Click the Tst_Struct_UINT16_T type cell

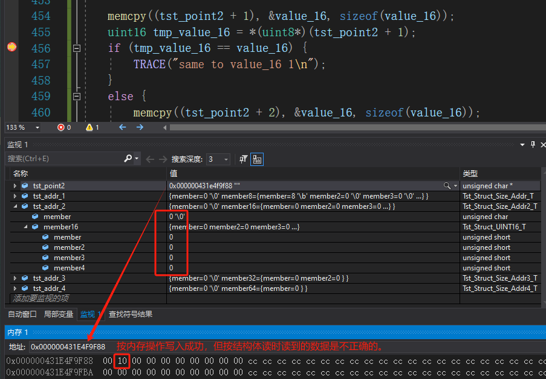coord(500,227)
